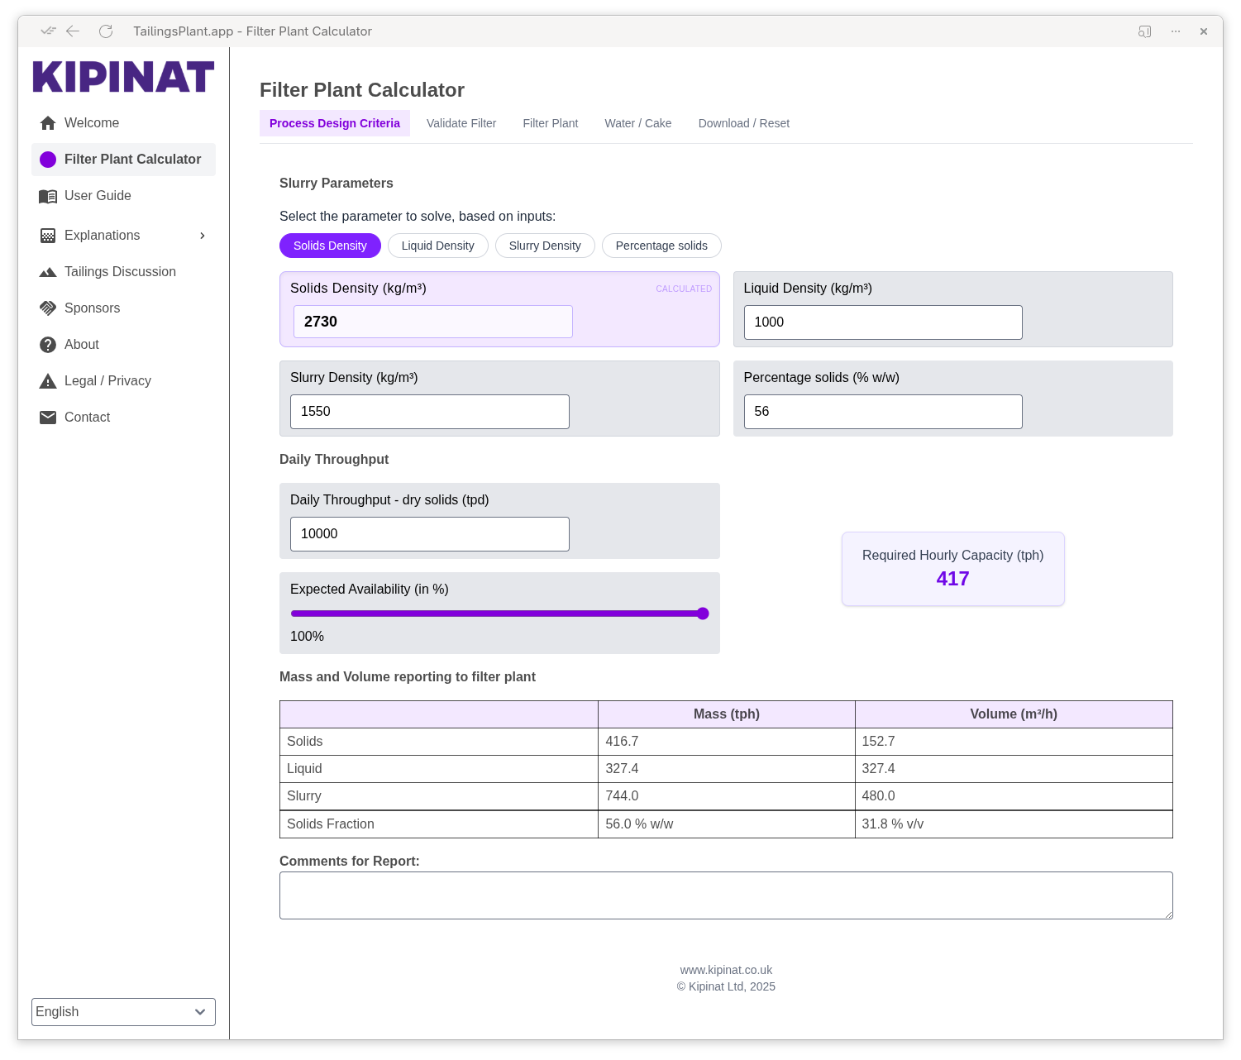Screen dimensions: 1241x1060
Task: Open the English language dropdown
Action: (x=123, y=1012)
